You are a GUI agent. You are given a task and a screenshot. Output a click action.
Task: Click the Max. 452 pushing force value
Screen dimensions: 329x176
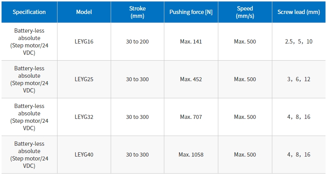(x=191, y=79)
